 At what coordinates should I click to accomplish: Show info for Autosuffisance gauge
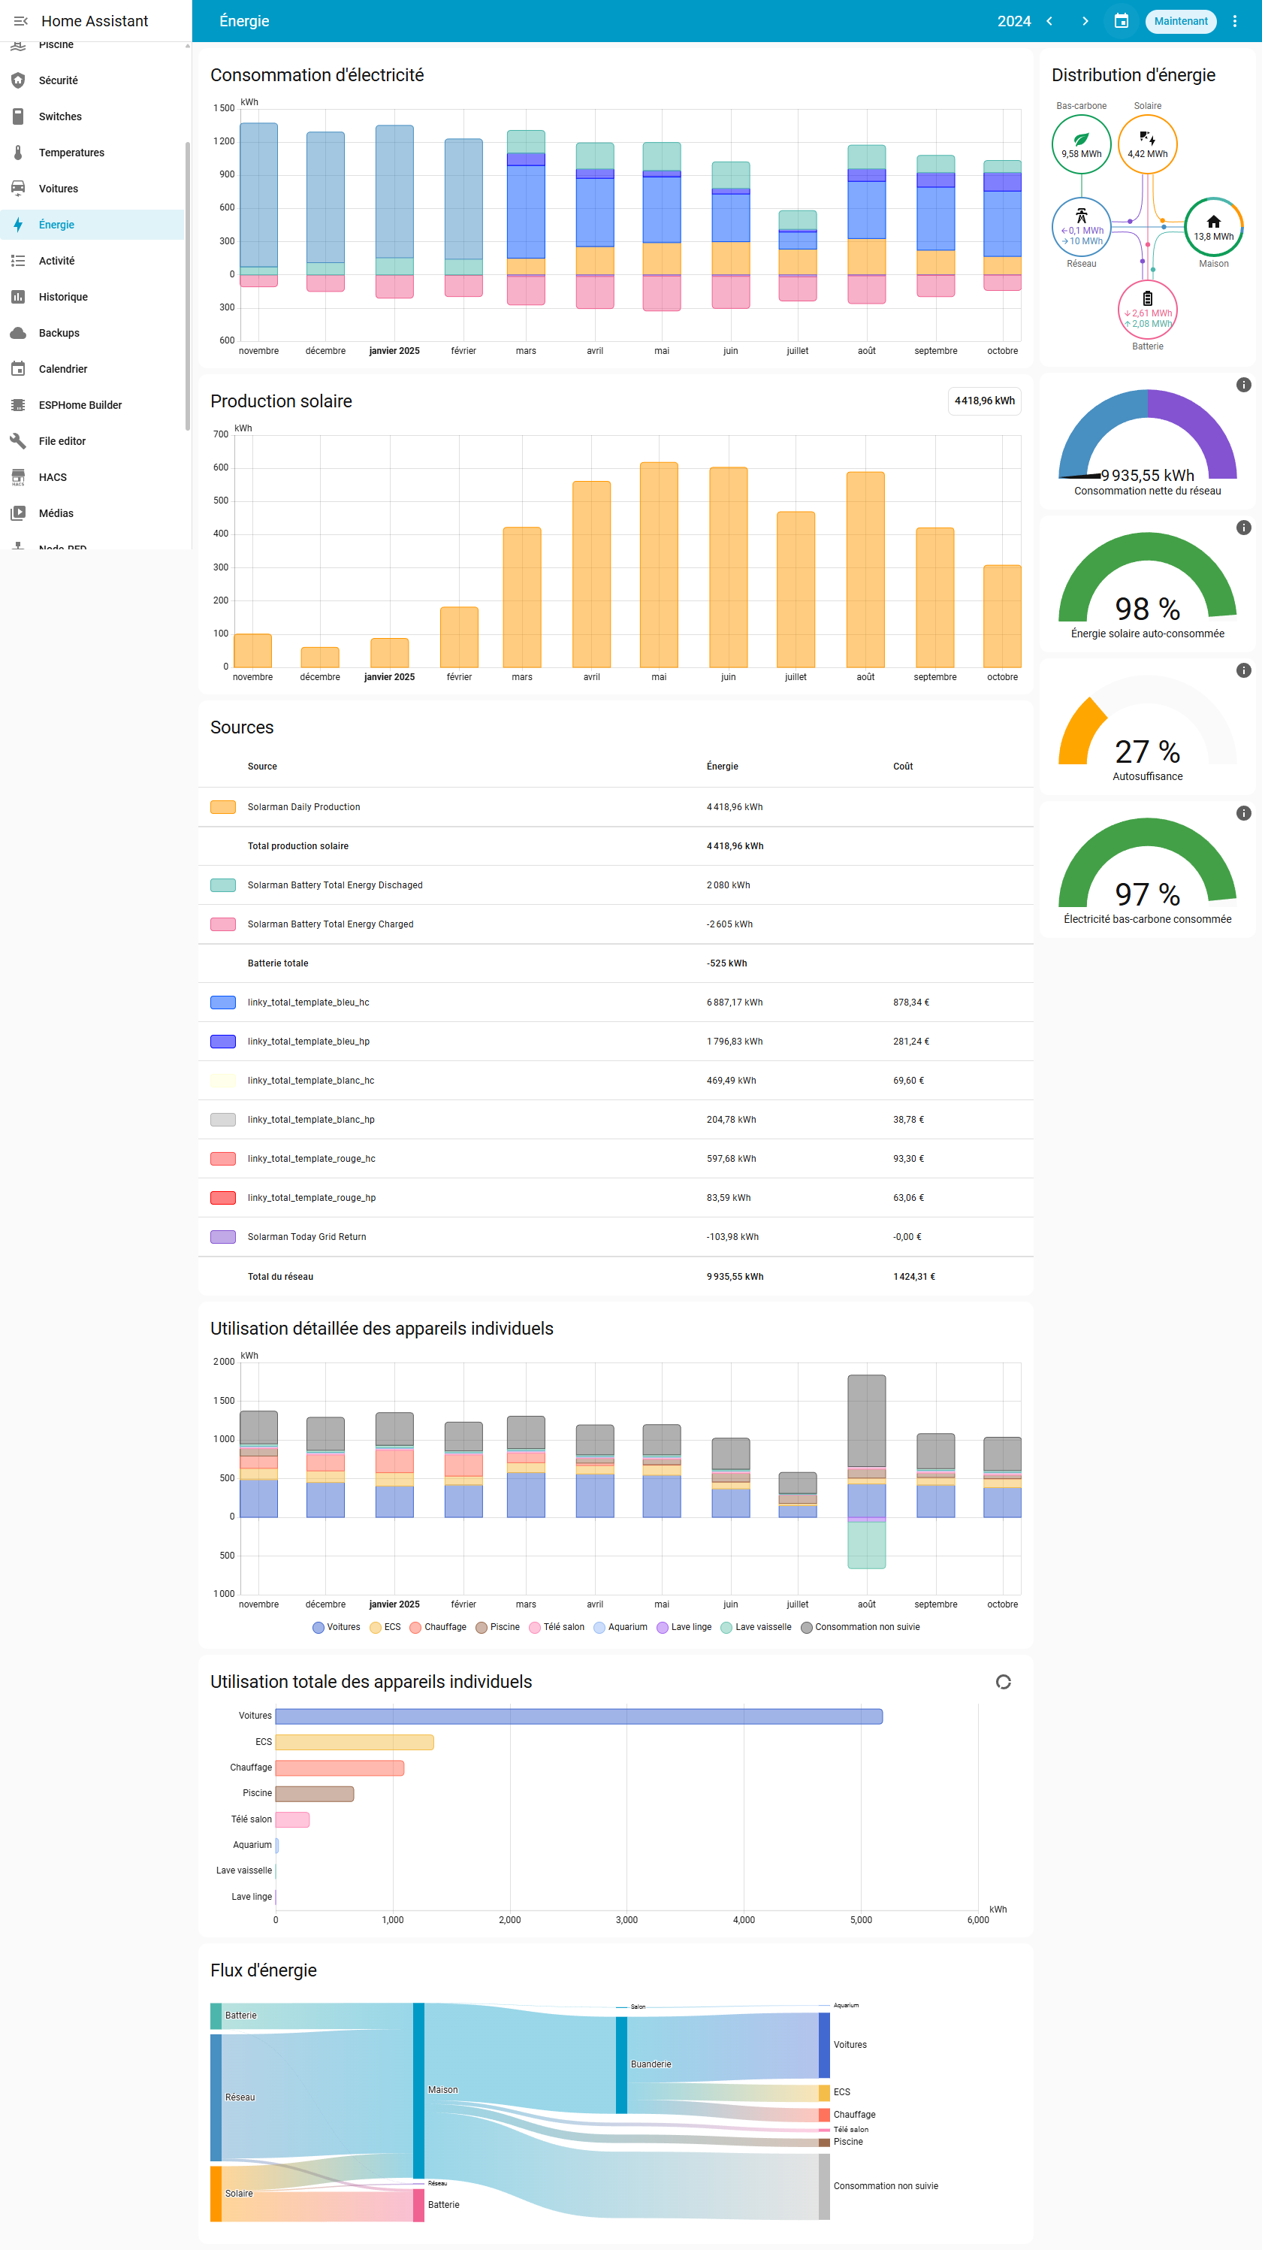pyautogui.click(x=1242, y=671)
